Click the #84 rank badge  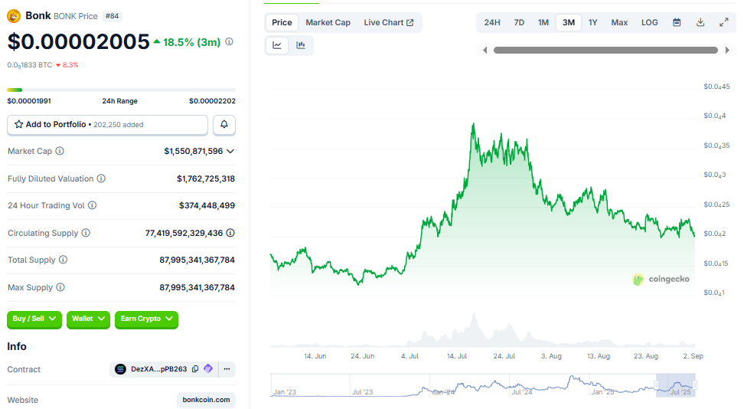112,15
